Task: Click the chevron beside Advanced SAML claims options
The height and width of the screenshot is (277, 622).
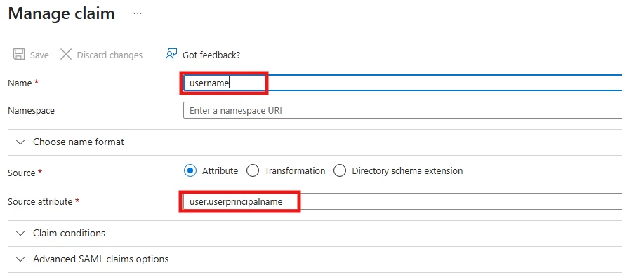Action: (20, 259)
